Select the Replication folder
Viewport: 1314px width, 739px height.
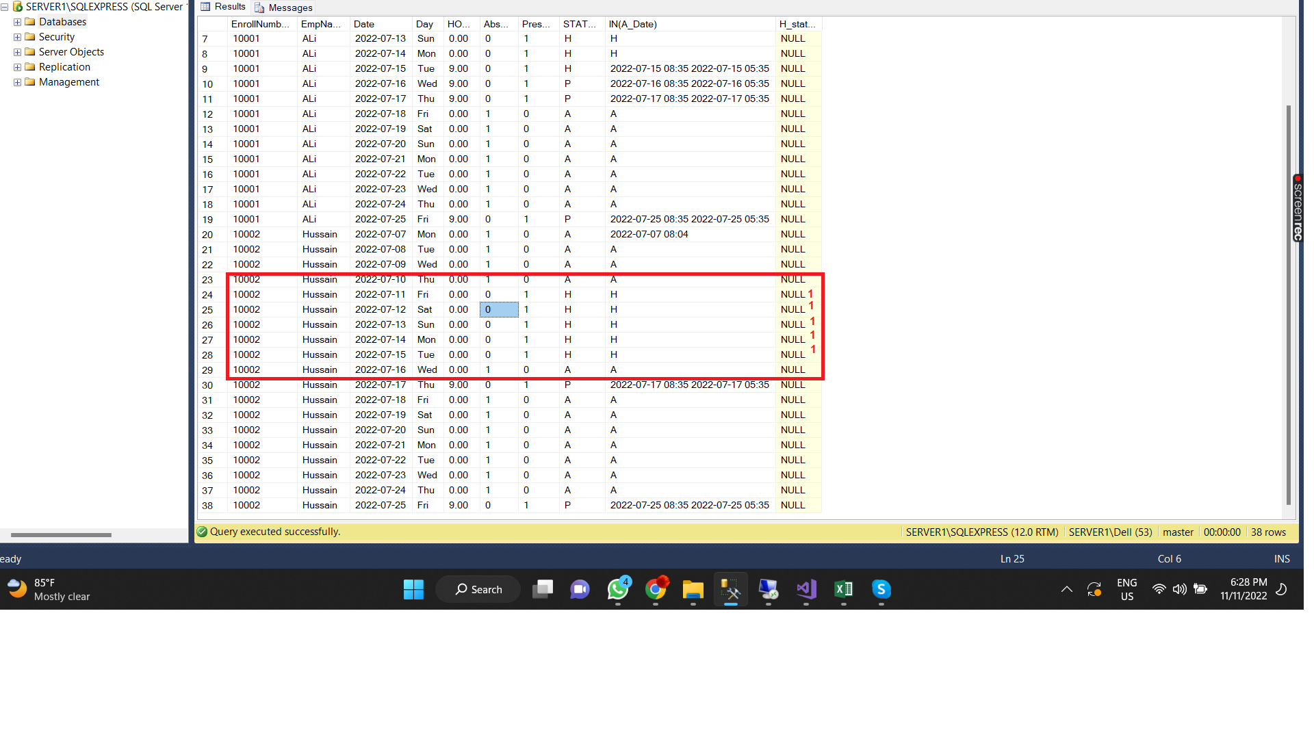pyautogui.click(x=64, y=67)
